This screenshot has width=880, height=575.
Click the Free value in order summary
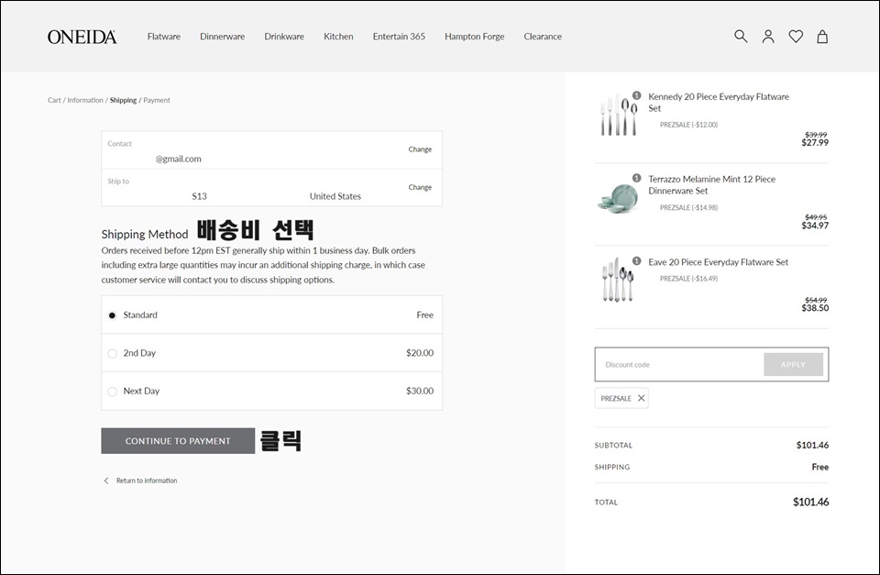pyautogui.click(x=819, y=467)
